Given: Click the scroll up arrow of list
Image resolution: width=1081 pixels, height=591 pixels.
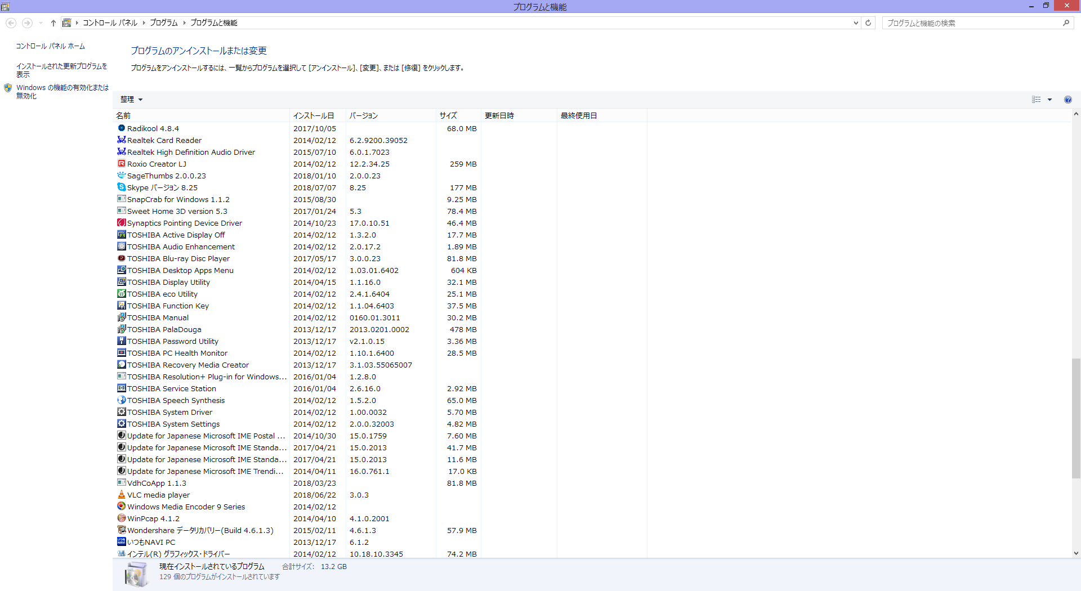Looking at the screenshot, I should tap(1076, 114).
